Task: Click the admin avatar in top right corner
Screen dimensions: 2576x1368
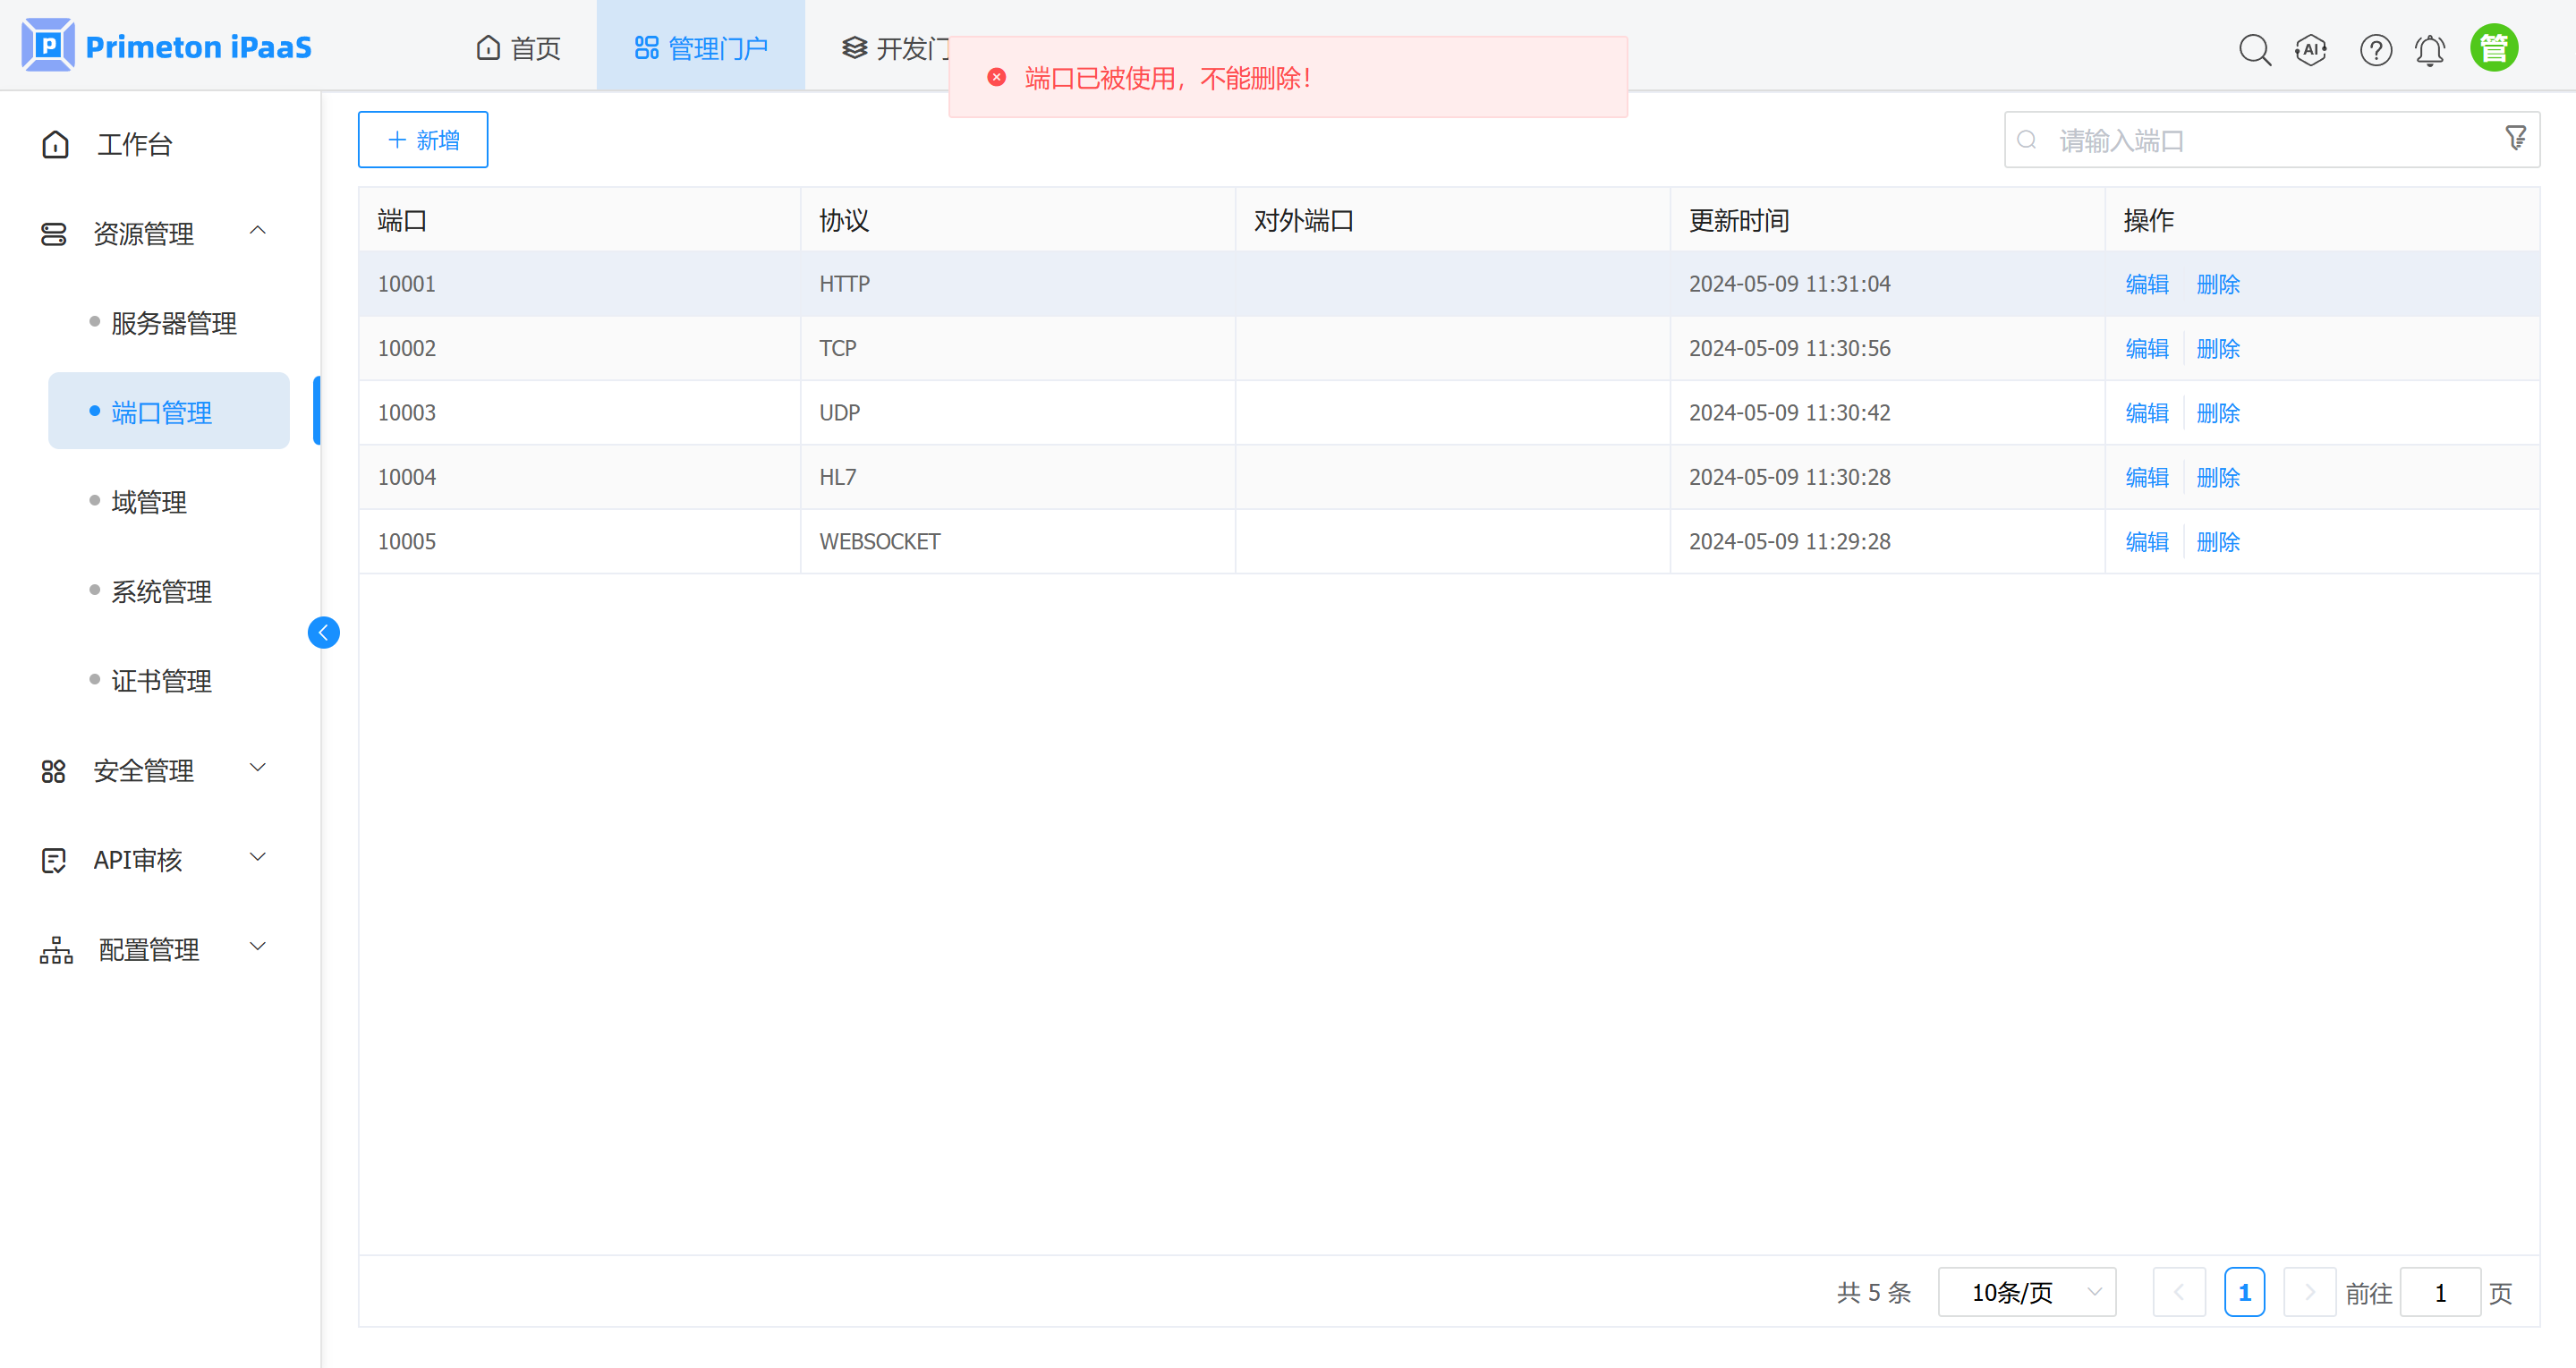Action: pyautogui.click(x=2494, y=46)
